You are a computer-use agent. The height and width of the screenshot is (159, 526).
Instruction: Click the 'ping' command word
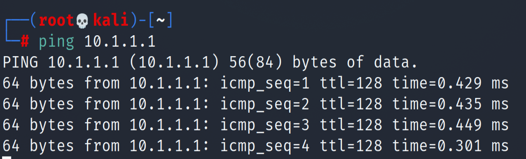coord(57,42)
